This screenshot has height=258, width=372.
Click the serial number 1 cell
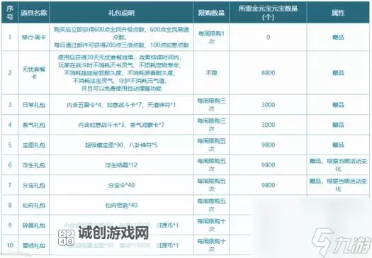(10, 37)
